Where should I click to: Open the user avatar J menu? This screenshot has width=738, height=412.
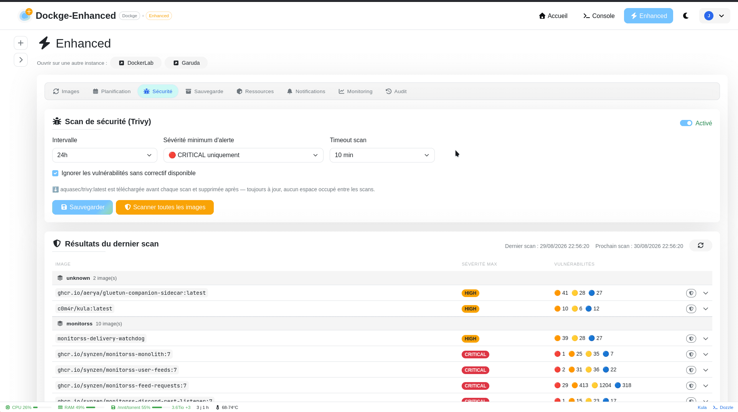coord(714,16)
